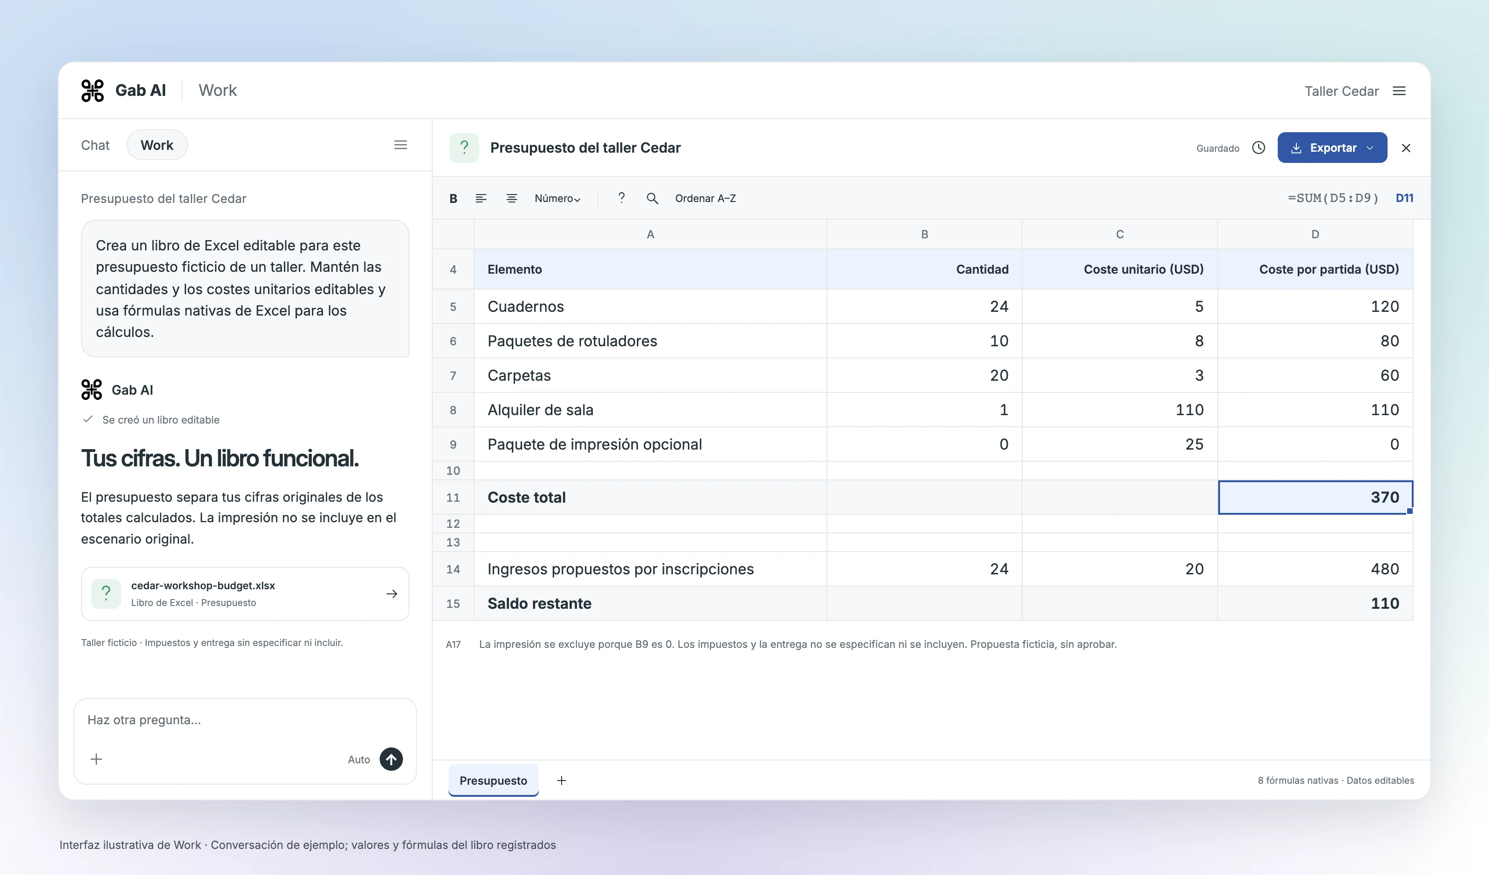Toggle bold formatting in the toolbar

[x=453, y=199]
